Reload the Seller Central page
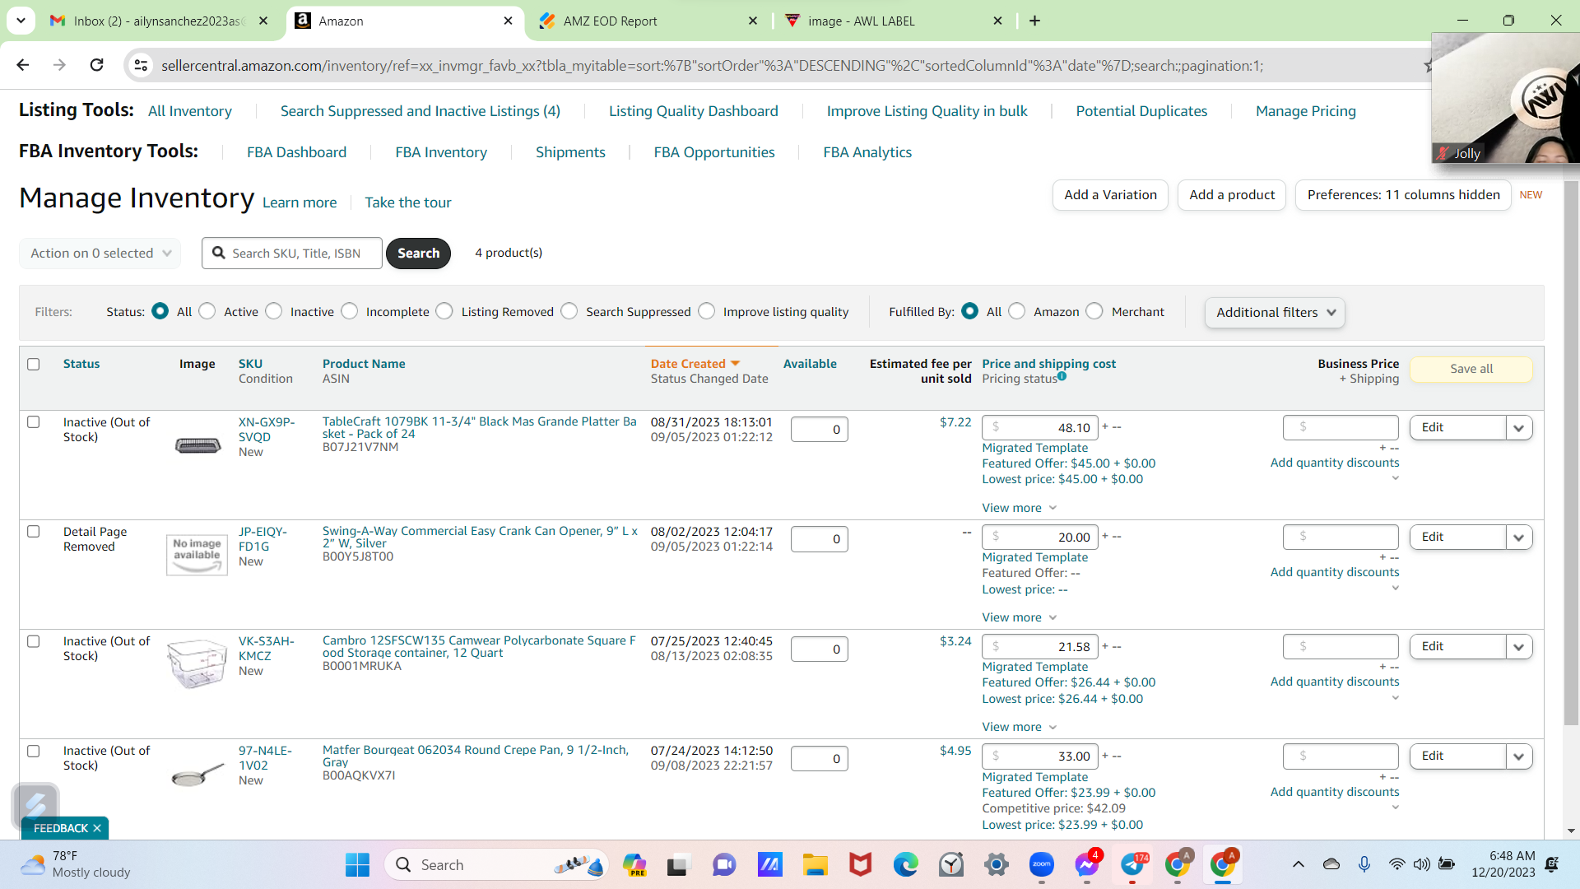 tap(96, 65)
